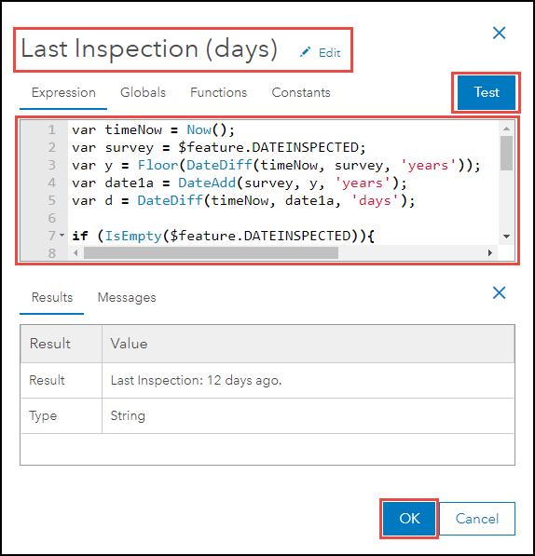Click the horizontal scroll right arrow

pyautogui.click(x=490, y=252)
